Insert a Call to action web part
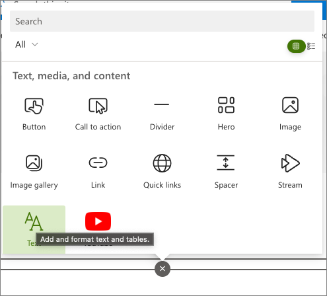The height and width of the screenshot is (296, 327). click(98, 114)
